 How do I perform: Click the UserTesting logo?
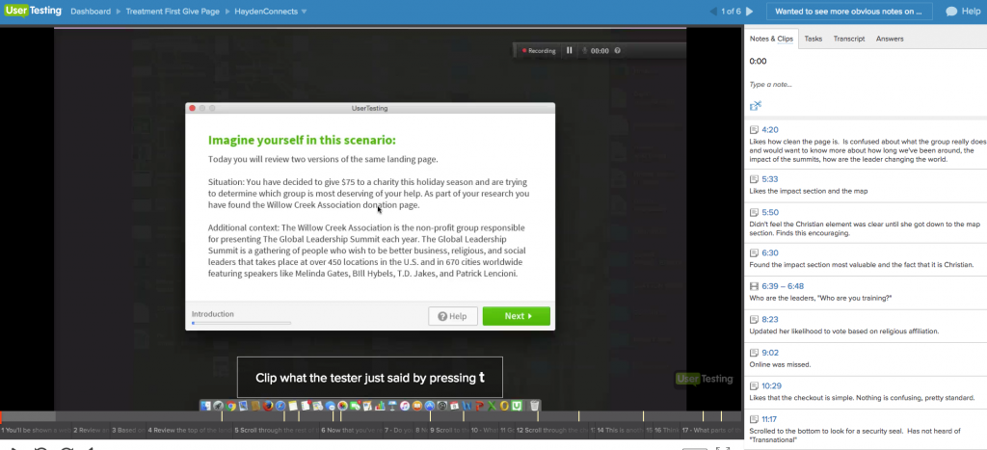31,12
